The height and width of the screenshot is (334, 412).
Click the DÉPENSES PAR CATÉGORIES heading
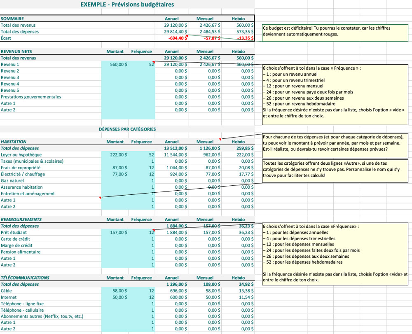pos(127,129)
